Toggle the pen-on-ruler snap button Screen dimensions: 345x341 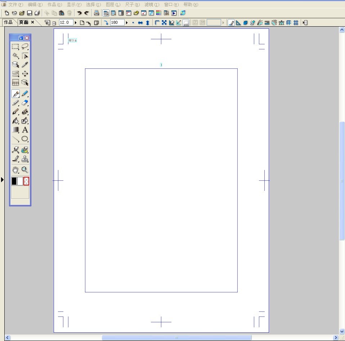coord(231,23)
